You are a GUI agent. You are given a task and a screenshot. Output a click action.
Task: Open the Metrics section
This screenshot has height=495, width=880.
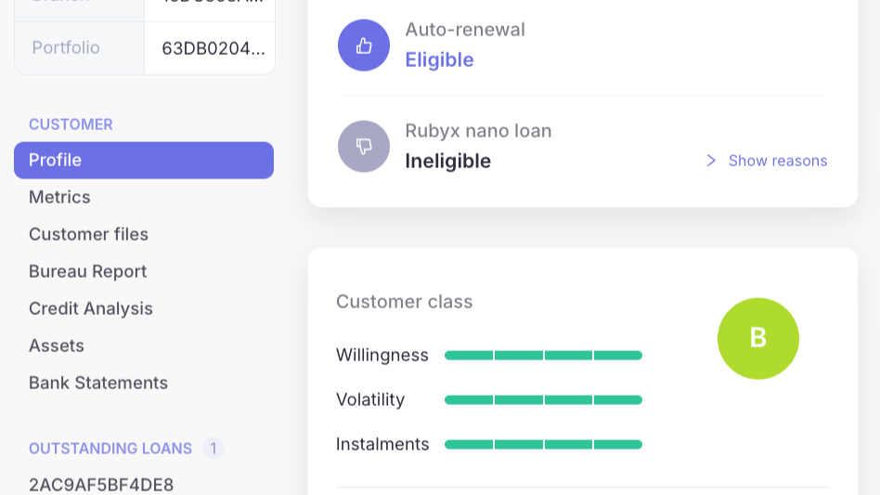tap(59, 197)
